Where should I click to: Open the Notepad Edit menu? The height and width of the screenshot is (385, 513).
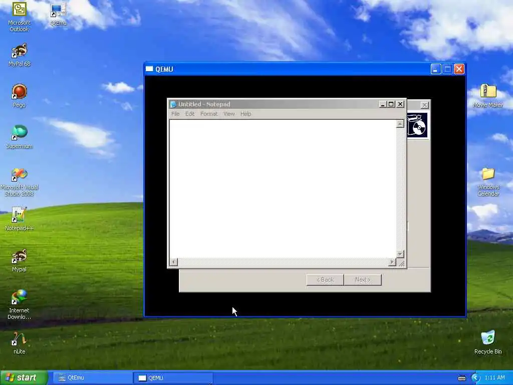point(190,114)
